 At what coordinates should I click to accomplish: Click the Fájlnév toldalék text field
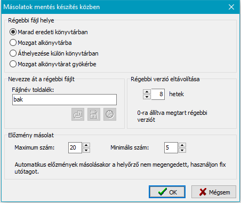[x=65, y=99]
